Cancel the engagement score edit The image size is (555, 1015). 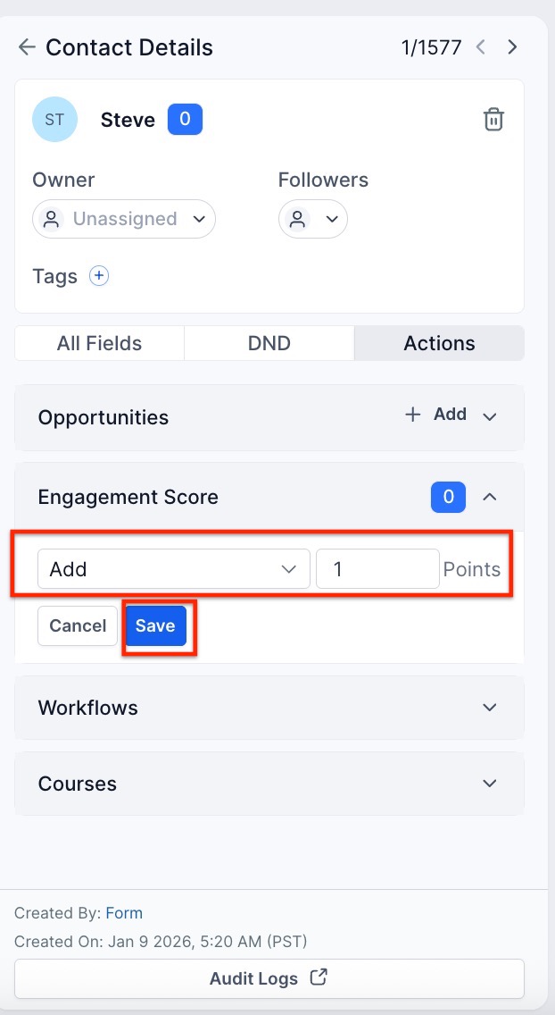coord(78,626)
